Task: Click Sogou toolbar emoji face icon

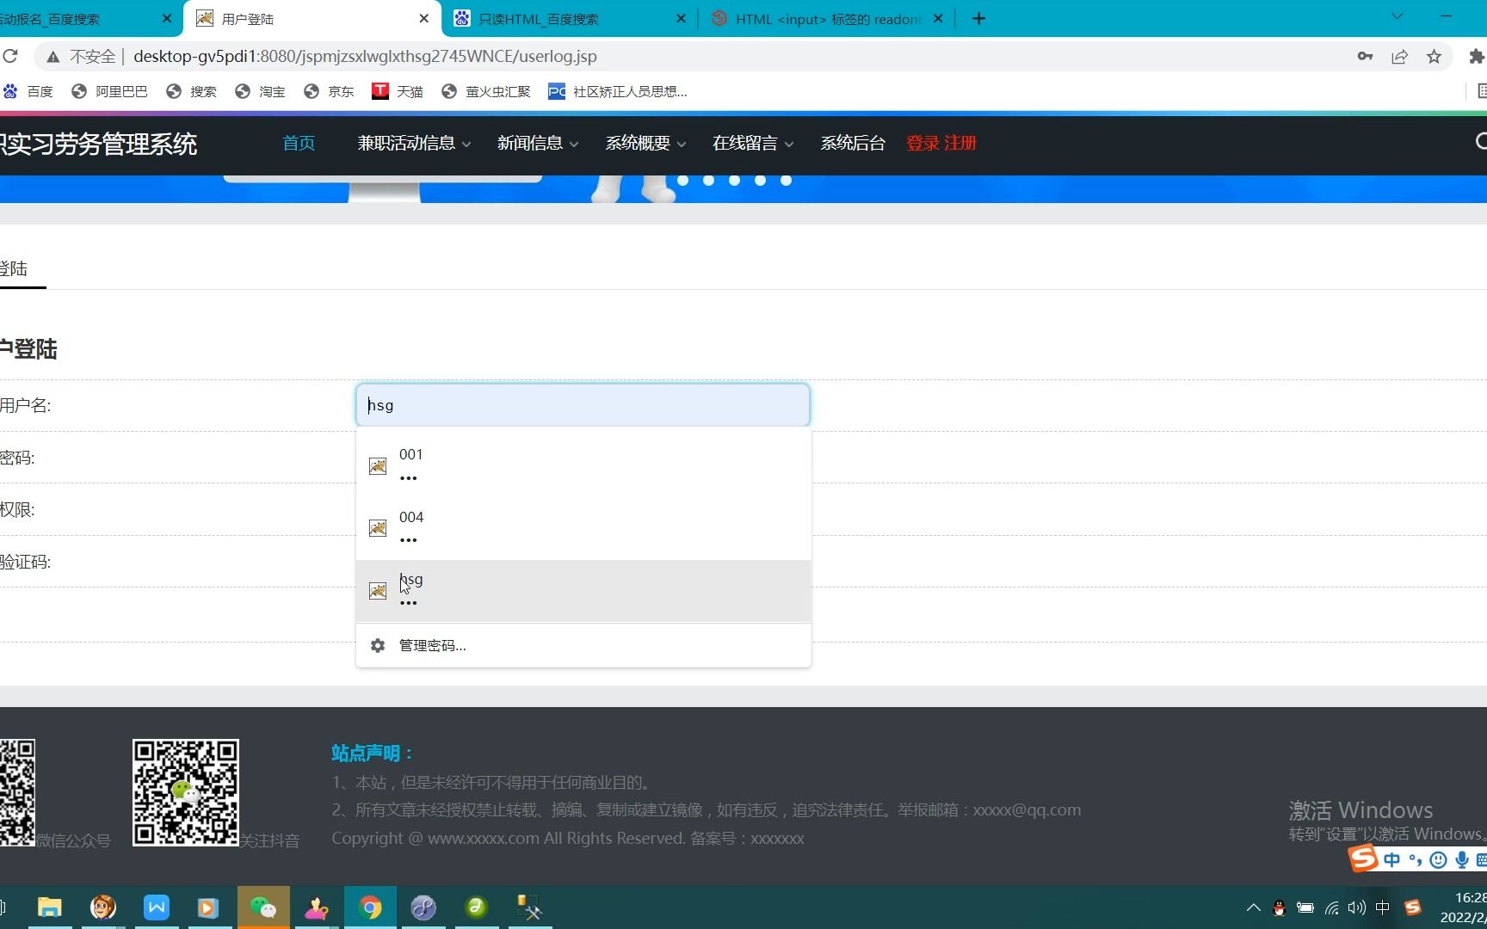Action: (x=1438, y=859)
